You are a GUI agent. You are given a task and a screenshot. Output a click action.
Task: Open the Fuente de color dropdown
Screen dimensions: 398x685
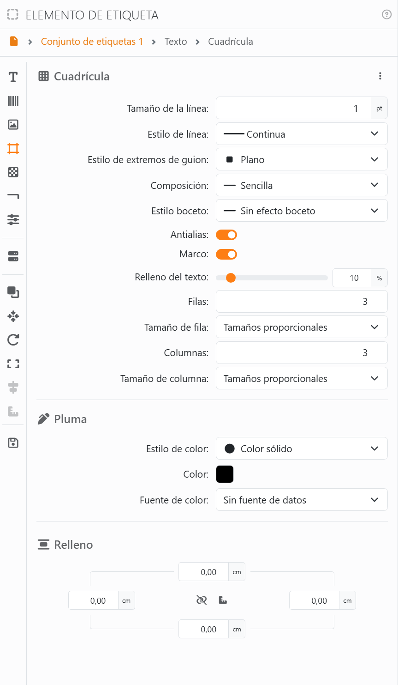tap(302, 500)
